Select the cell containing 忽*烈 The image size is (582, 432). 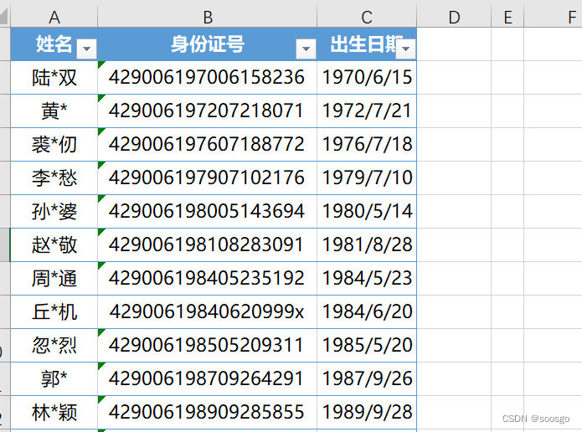click(54, 345)
